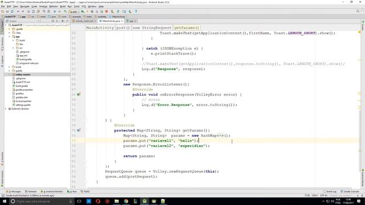The image size is (365, 205).
Task: Click the Paste toolbar icon
Action: tap(38, 11)
